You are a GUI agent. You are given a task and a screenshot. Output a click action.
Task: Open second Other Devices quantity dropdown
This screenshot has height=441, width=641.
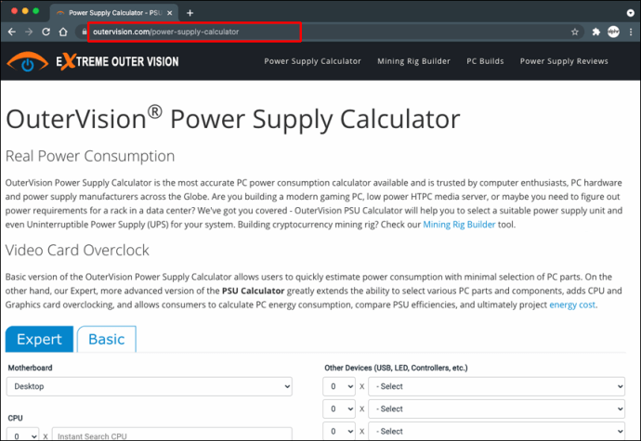[x=339, y=409]
